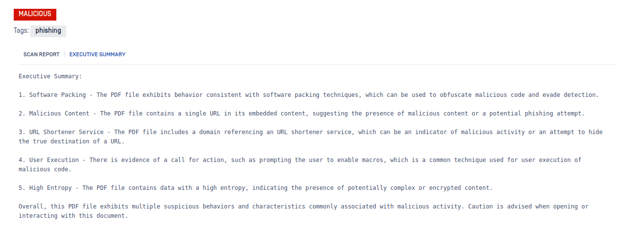
Task: Click the divider between the two tabs
Action: click(64, 54)
